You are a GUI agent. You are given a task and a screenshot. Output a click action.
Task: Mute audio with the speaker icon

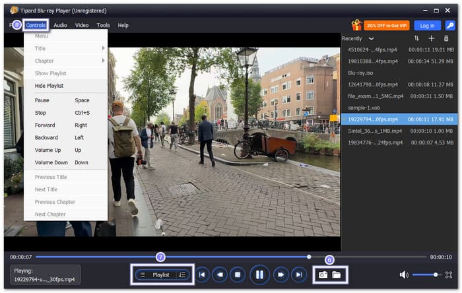[404, 275]
